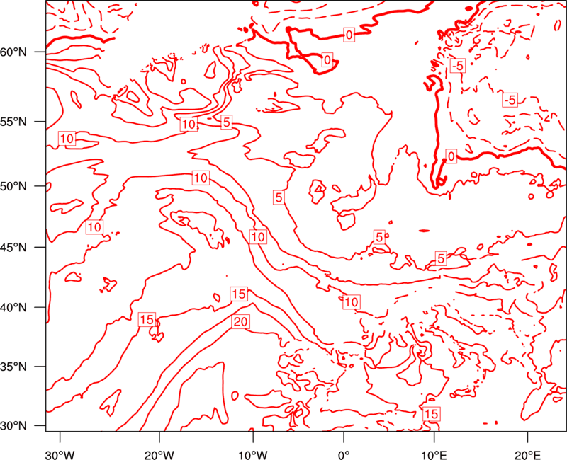Image resolution: width=567 pixels, height=460 pixels.
Task: Click the 30°N latitude axis label
Action: coord(13,426)
